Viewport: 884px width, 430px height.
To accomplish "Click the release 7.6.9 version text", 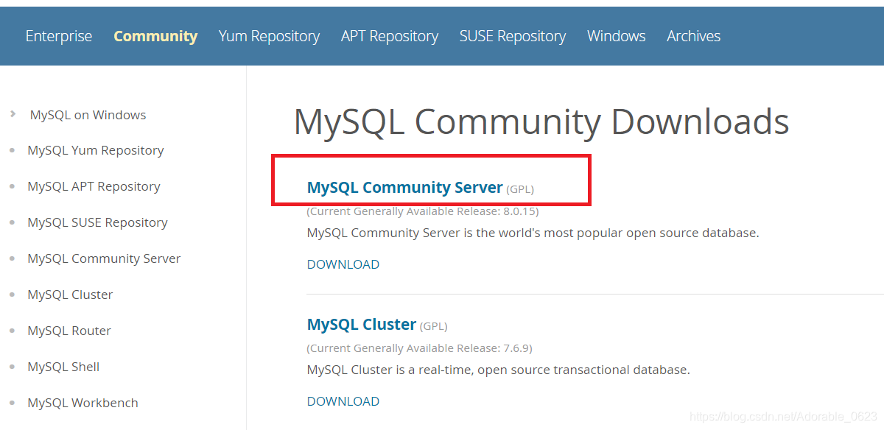I will pyautogui.click(x=419, y=348).
